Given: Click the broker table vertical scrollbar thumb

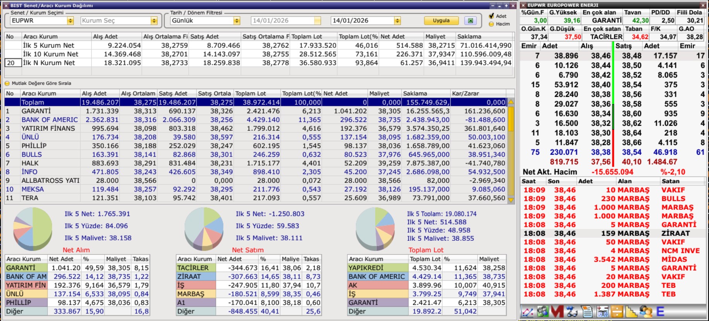Looking at the screenshot, I should tap(511, 120).
